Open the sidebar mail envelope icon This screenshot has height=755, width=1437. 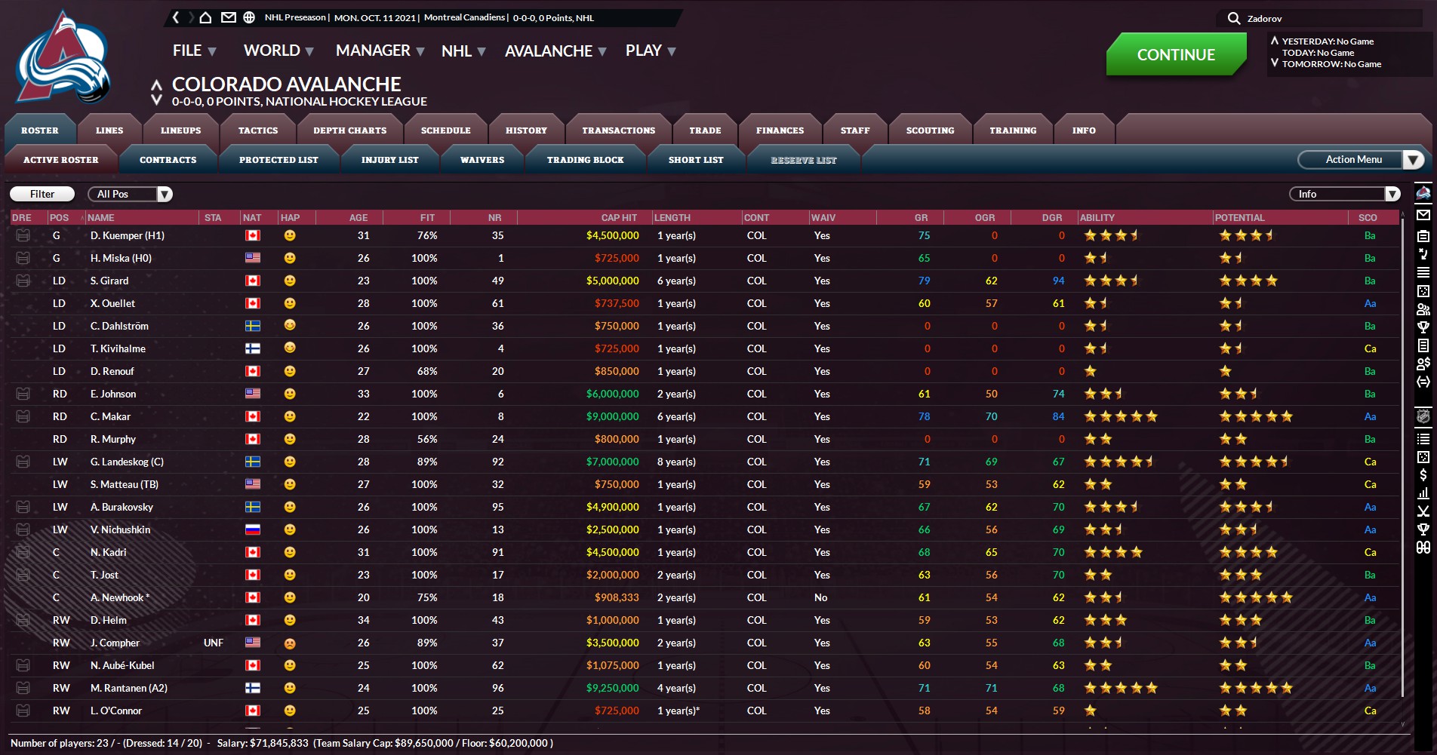coord(1423,215)
